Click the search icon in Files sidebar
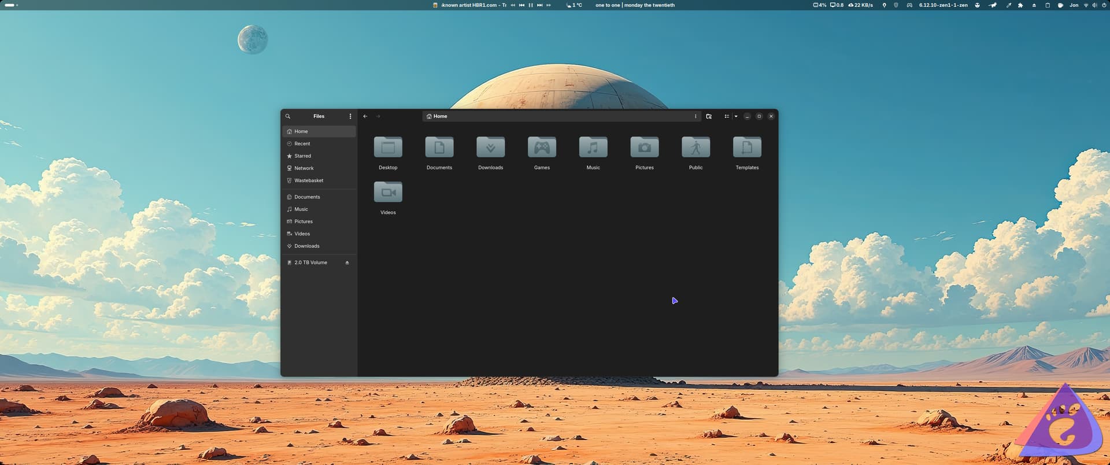Image resolution: width=1110 pixels, height=465 pixels. (288, 116)
